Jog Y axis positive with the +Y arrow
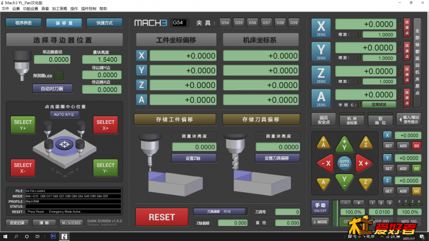 (344, 144)
